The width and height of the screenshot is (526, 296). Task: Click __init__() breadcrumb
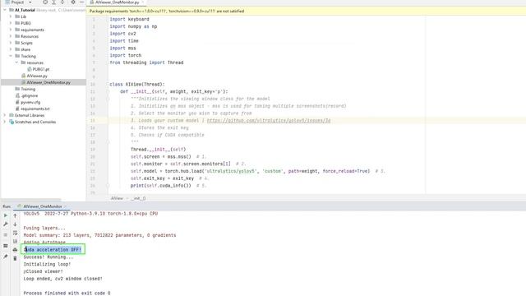pyautogui.click(x=138, y=198)
